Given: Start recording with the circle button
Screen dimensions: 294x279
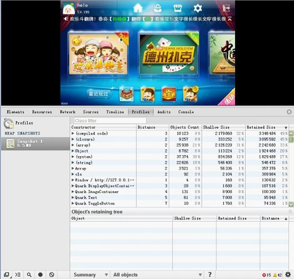Looking at the screenshot, I should click(x=40, y=275).
